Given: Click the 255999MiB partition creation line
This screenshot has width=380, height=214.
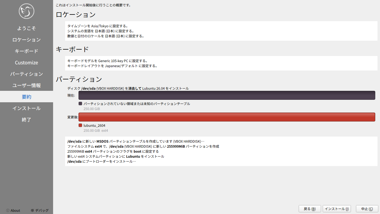Looking at the screenshot, I should (x=143, y=146).
